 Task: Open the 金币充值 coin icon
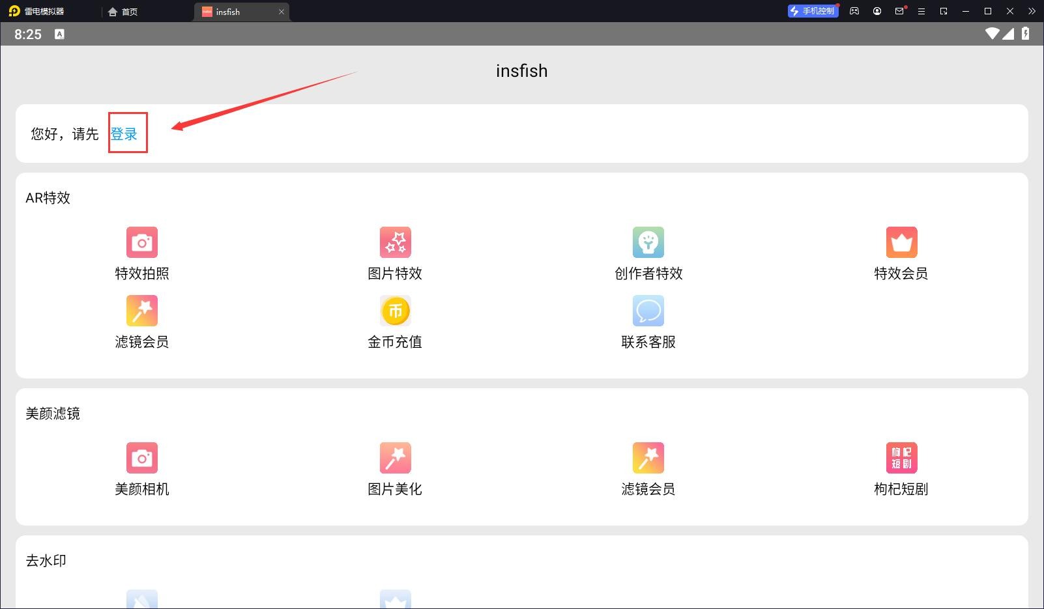[x=395, y=311]
